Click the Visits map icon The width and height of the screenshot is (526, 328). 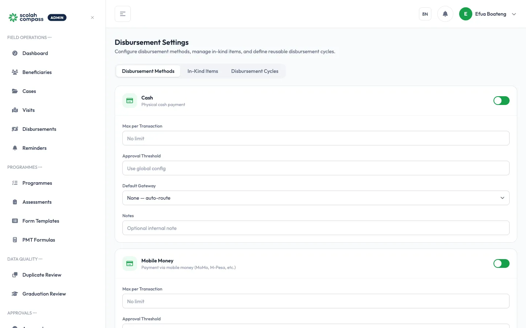pos(15,110)
